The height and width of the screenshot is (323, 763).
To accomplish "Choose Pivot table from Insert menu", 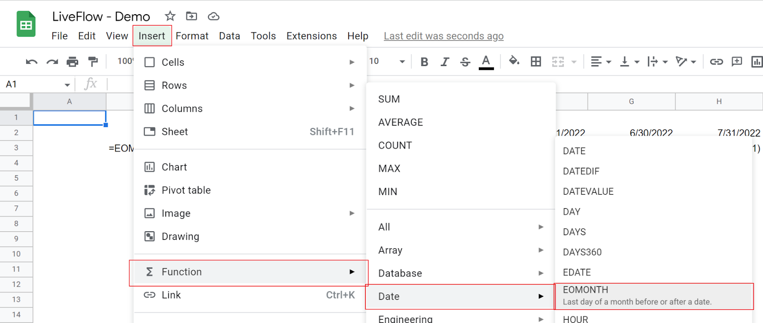I will (x=250, y=190).
